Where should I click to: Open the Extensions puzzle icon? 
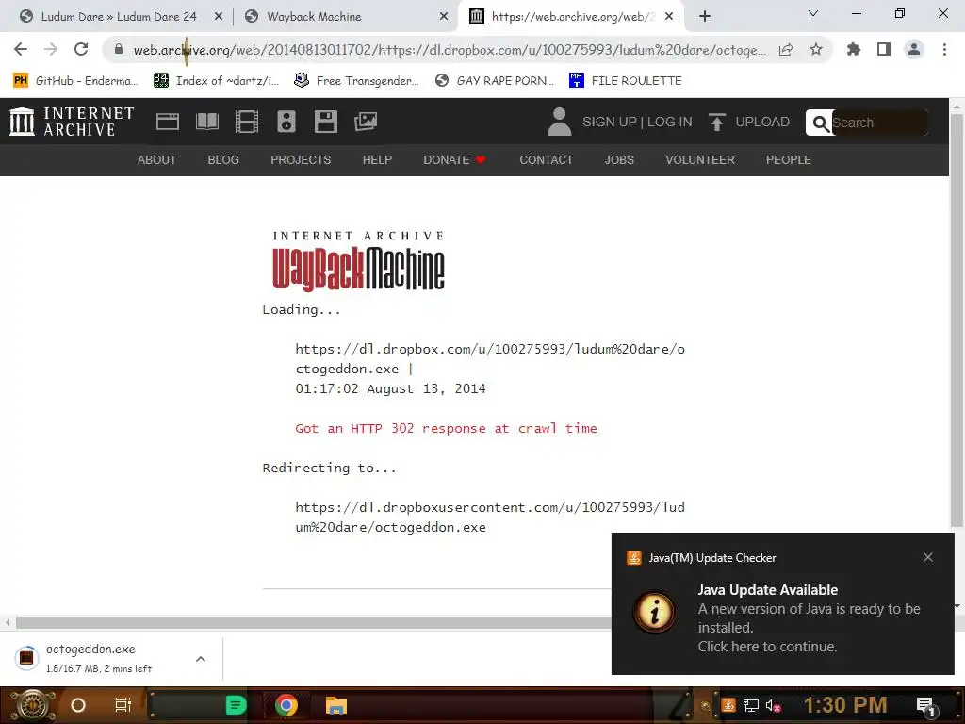(854, 49)
